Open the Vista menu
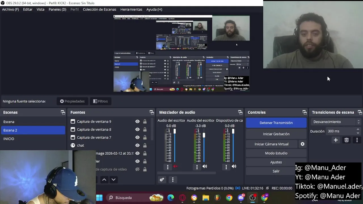Viewport: 363px width, 204px height. pos(41,9)
